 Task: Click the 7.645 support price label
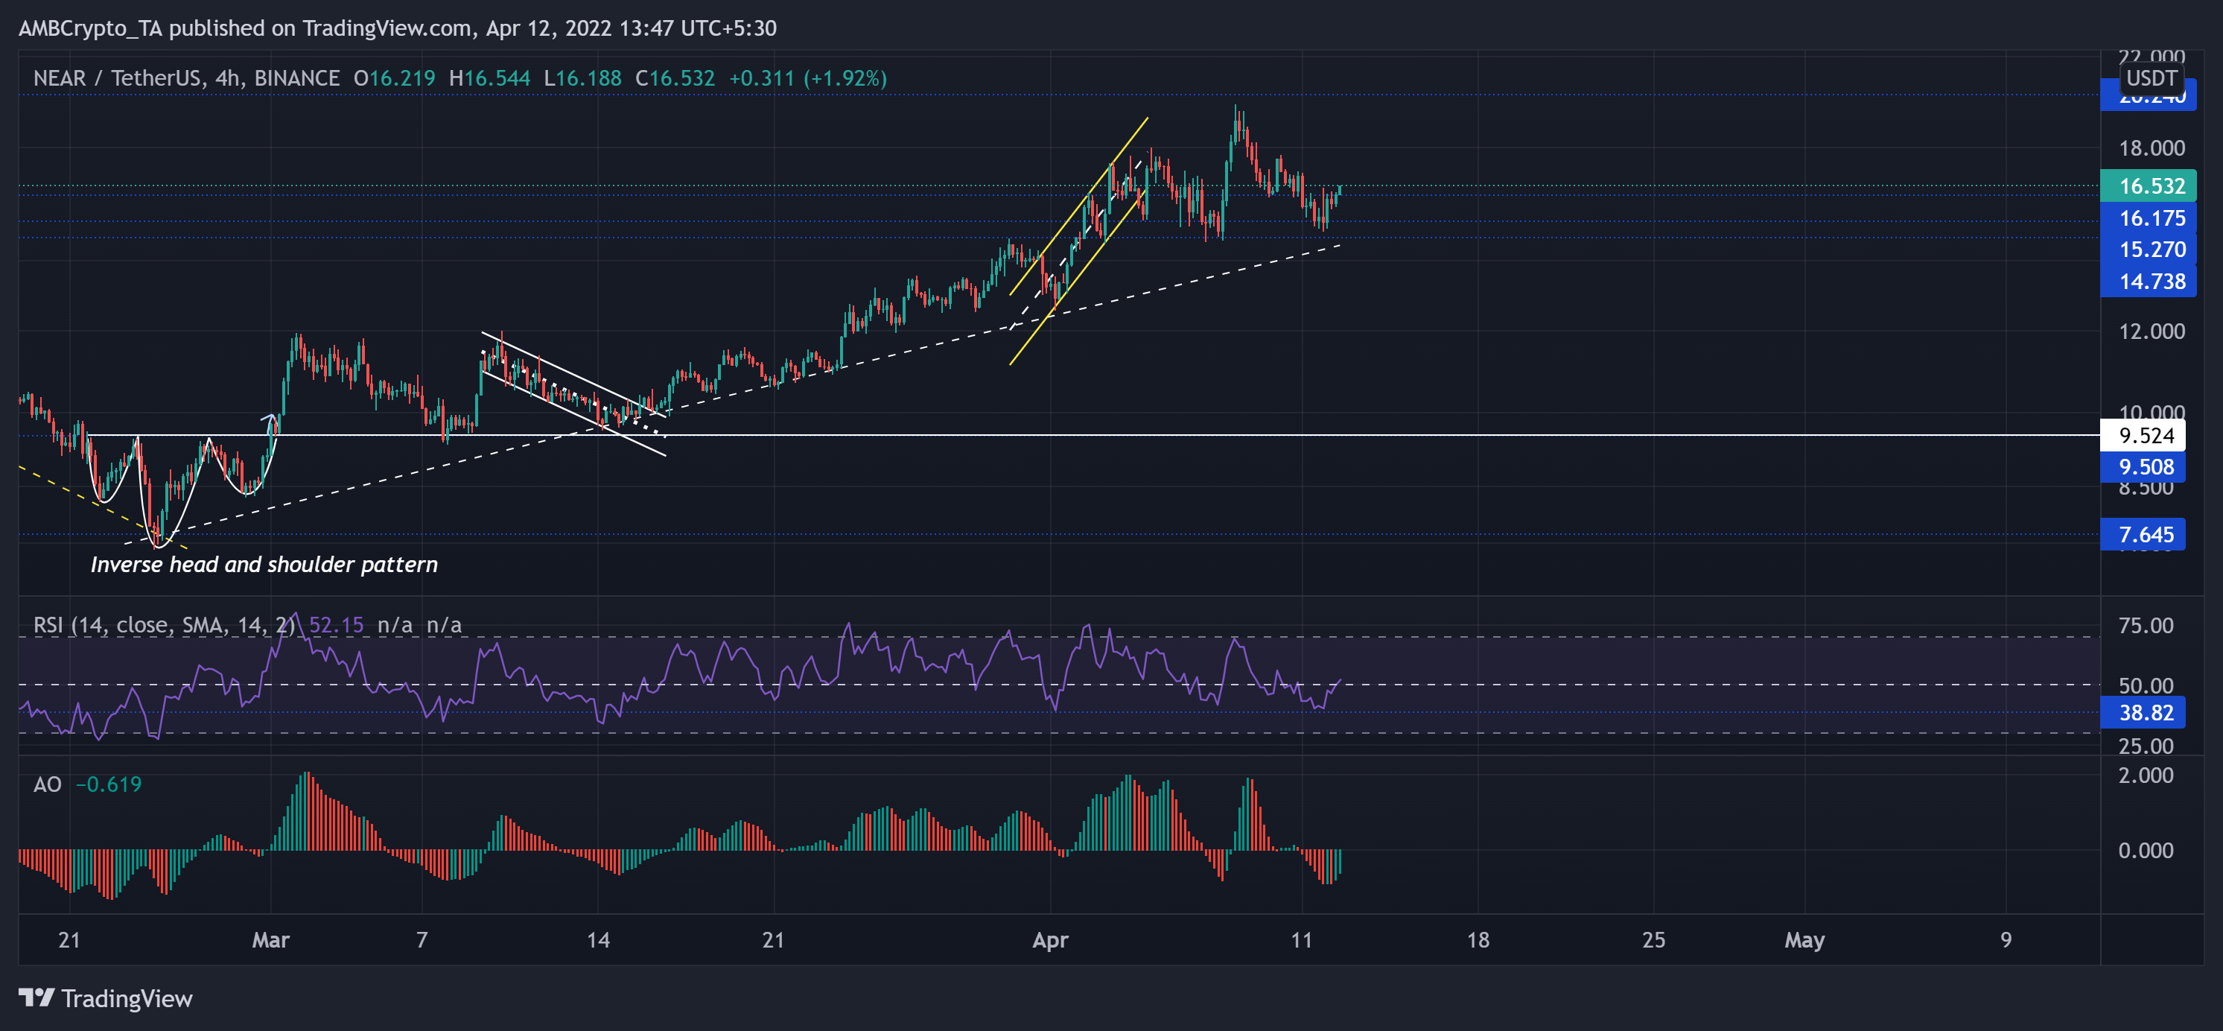click(2148, 536)
